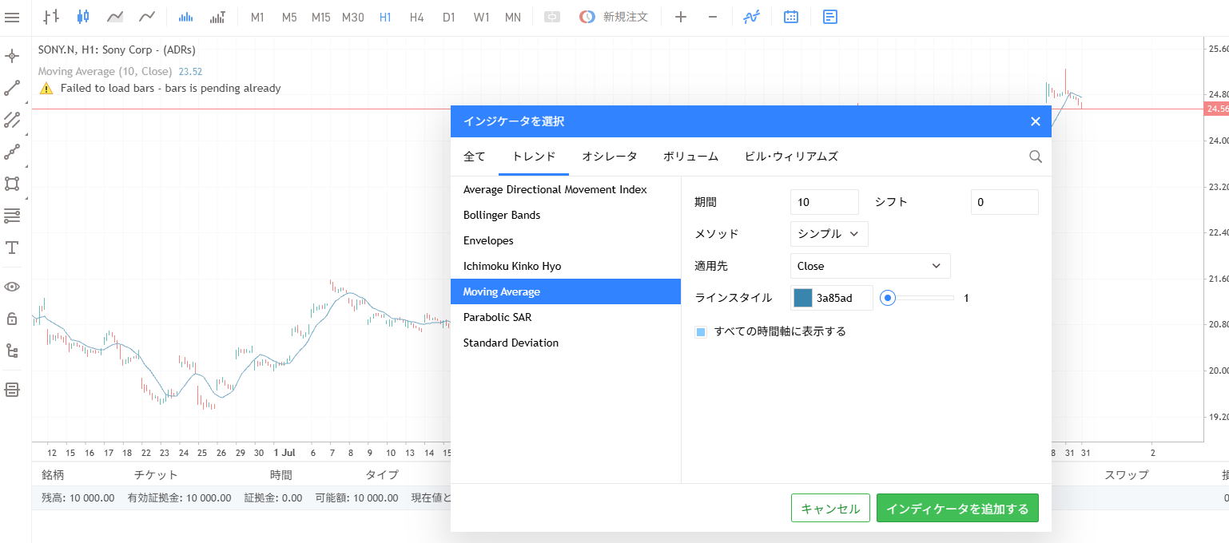Show tick volumes icon
The image size is (1229, 543).
[x=185, y=17]
